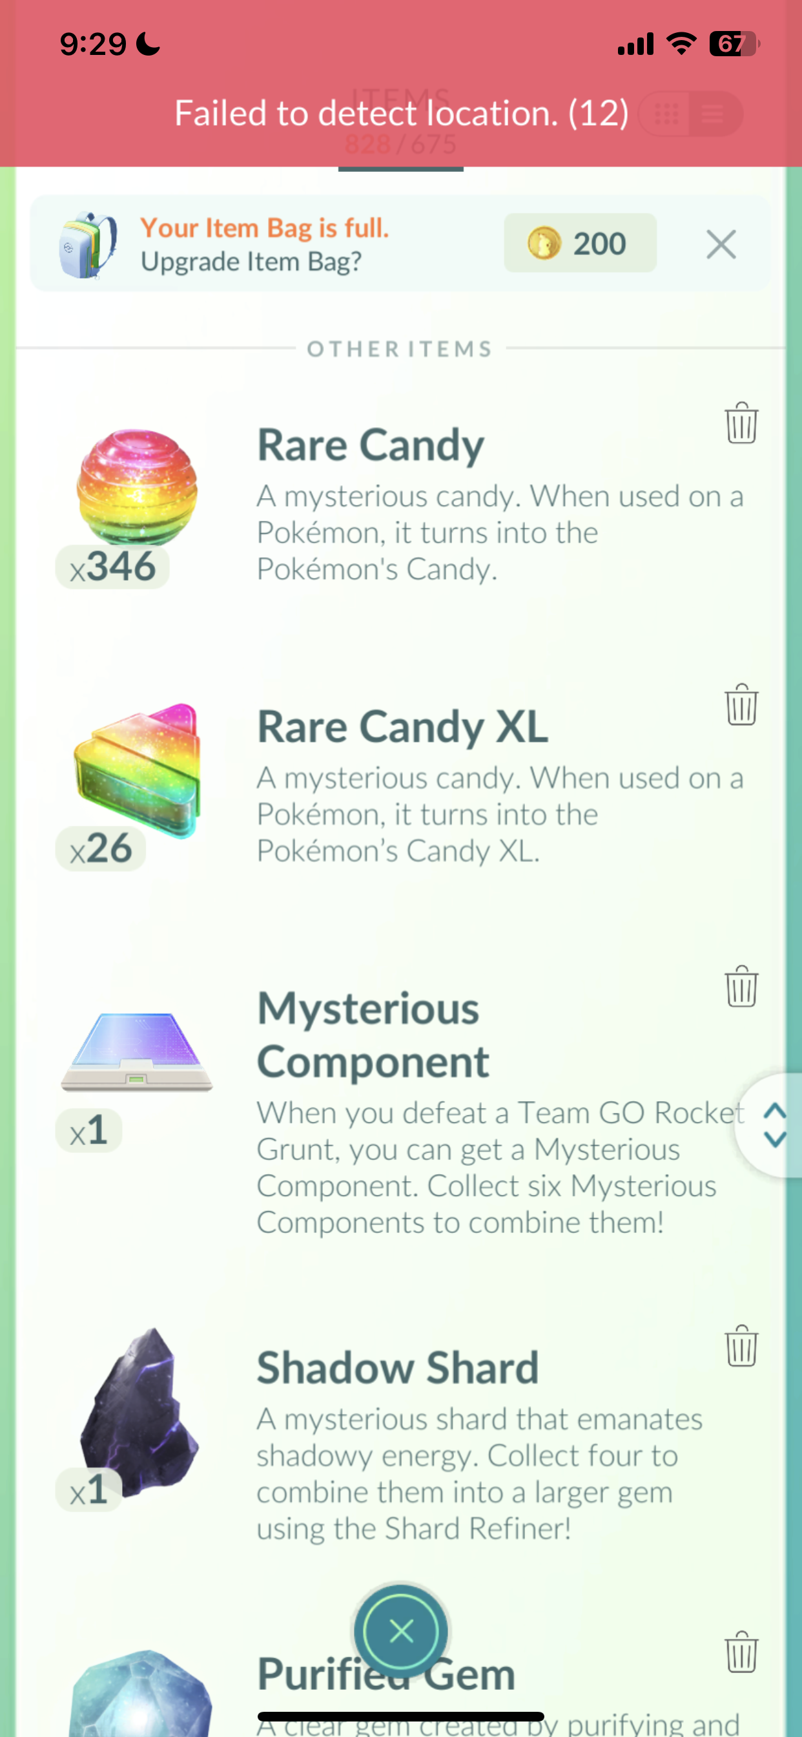Image resolution: width=802 pixels, height=1737 pixels.
Task: Close the Items menu with X button
Action: (401, 1632)
